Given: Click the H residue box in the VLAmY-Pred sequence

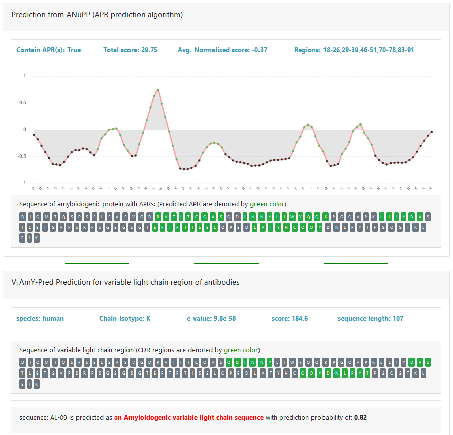Looking at the screenshot, I should (286, 373).
